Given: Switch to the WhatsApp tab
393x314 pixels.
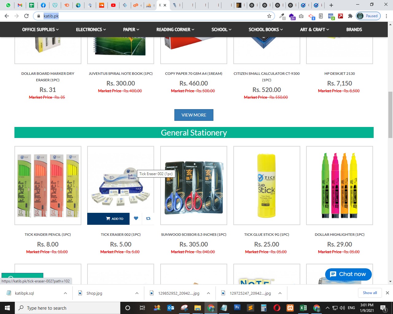Looking at the screenshot, I should tap(8, 5).
